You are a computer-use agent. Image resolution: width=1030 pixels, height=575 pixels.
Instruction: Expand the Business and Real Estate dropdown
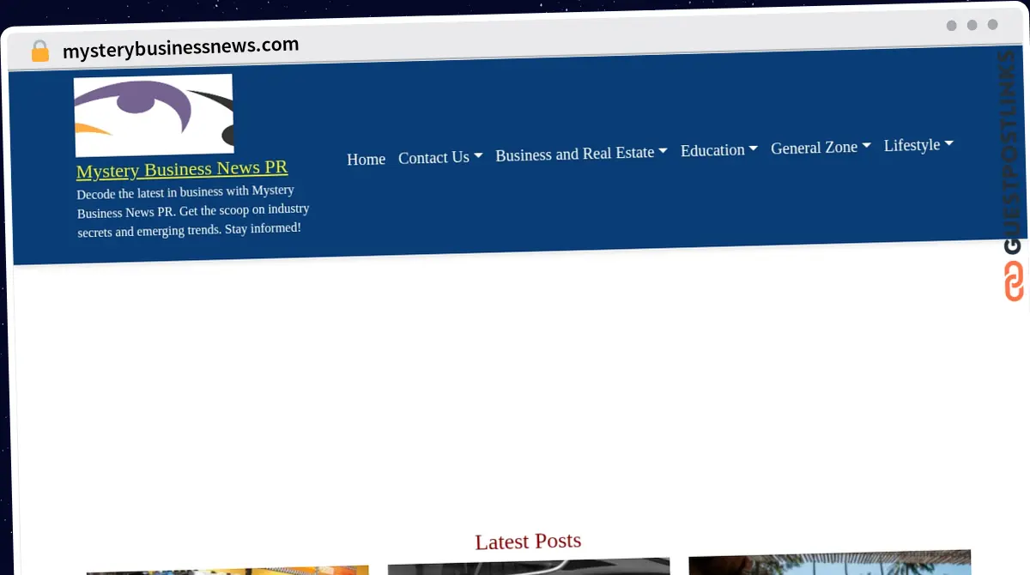(581, 154)
